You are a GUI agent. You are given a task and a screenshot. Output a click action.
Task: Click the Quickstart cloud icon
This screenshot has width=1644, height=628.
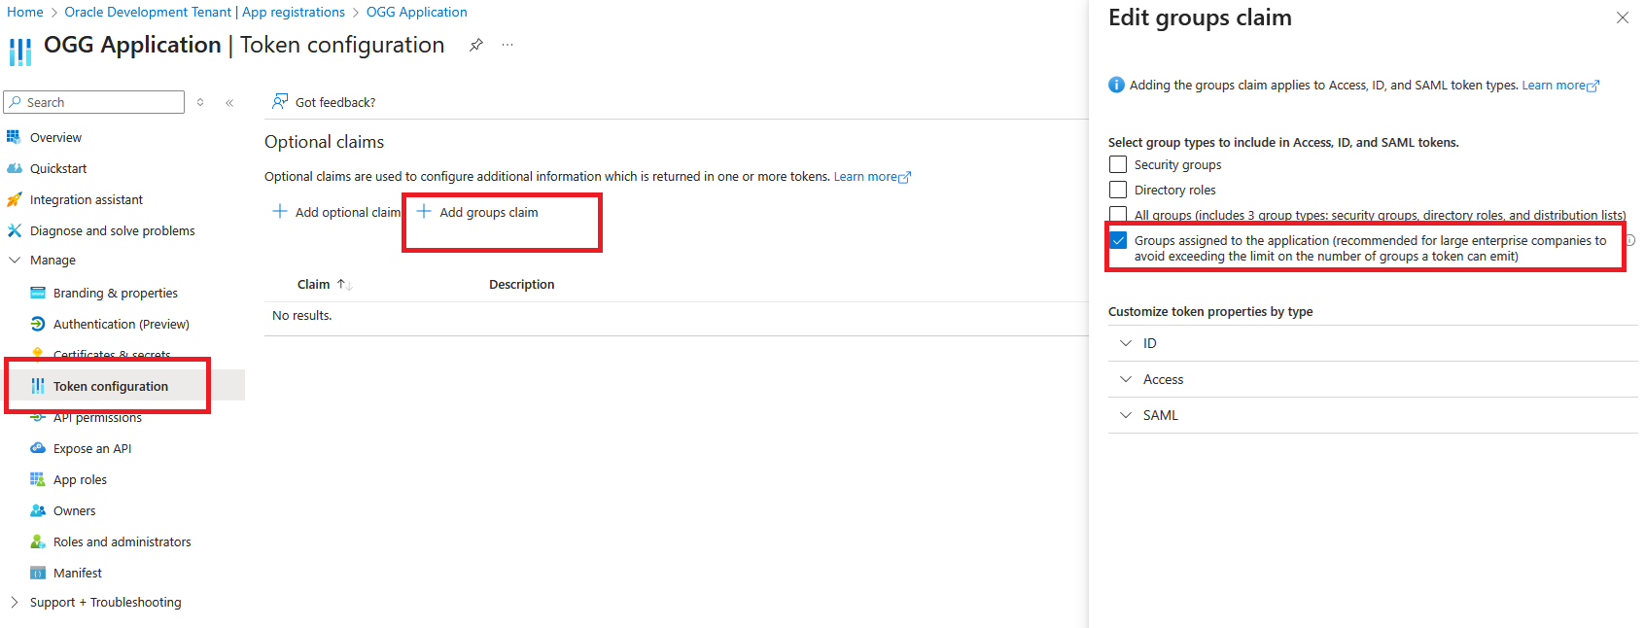14,168
